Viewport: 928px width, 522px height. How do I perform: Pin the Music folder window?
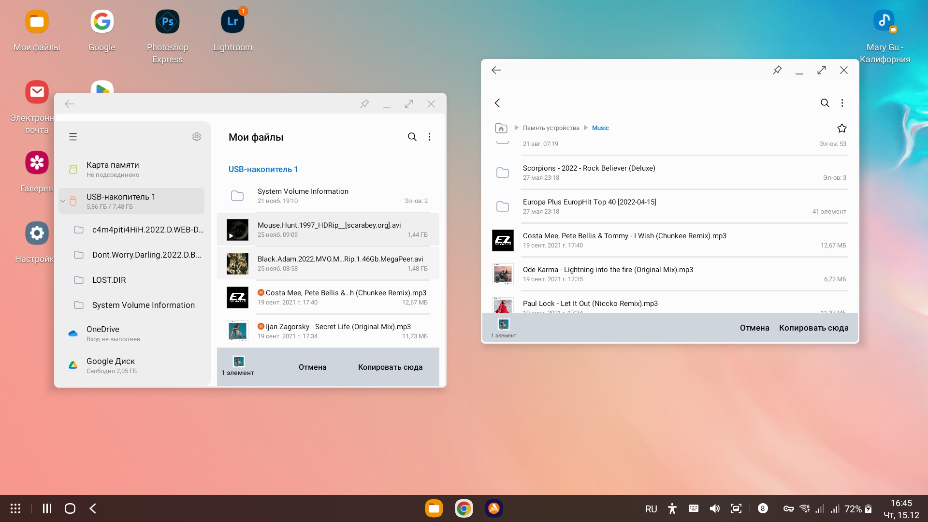click(x=777, y=70)
